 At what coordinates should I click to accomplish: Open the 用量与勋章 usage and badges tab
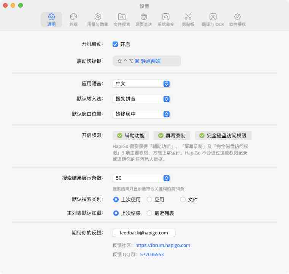point(98,20)
